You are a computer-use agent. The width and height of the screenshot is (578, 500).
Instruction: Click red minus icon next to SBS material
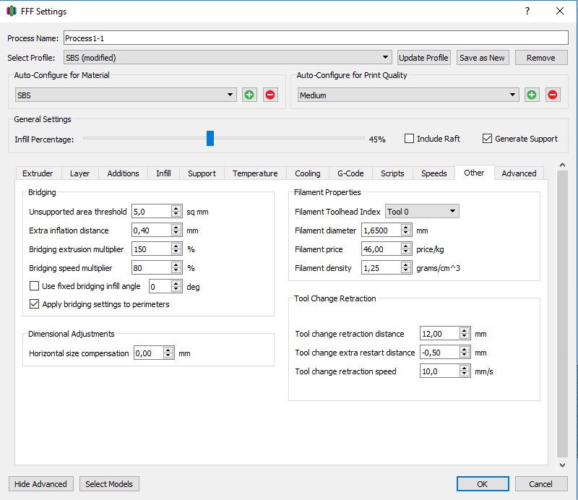coord(270,95)
